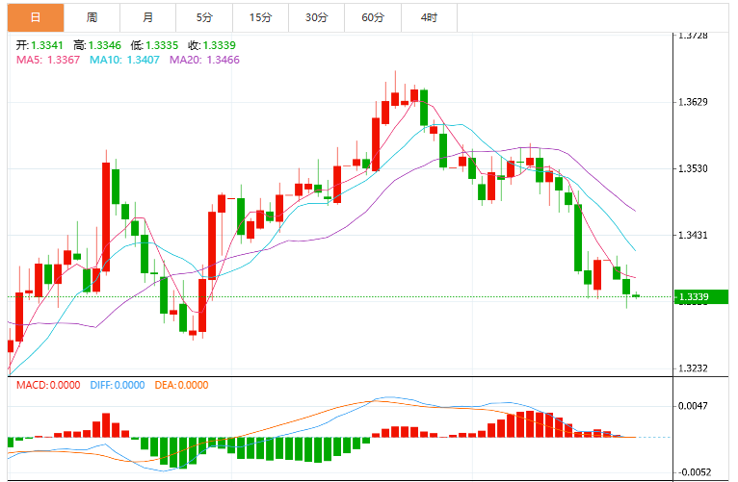738x482 pixels.
Task: Click the MA20: 1.3466 indicator label
Action: point(204,60)
